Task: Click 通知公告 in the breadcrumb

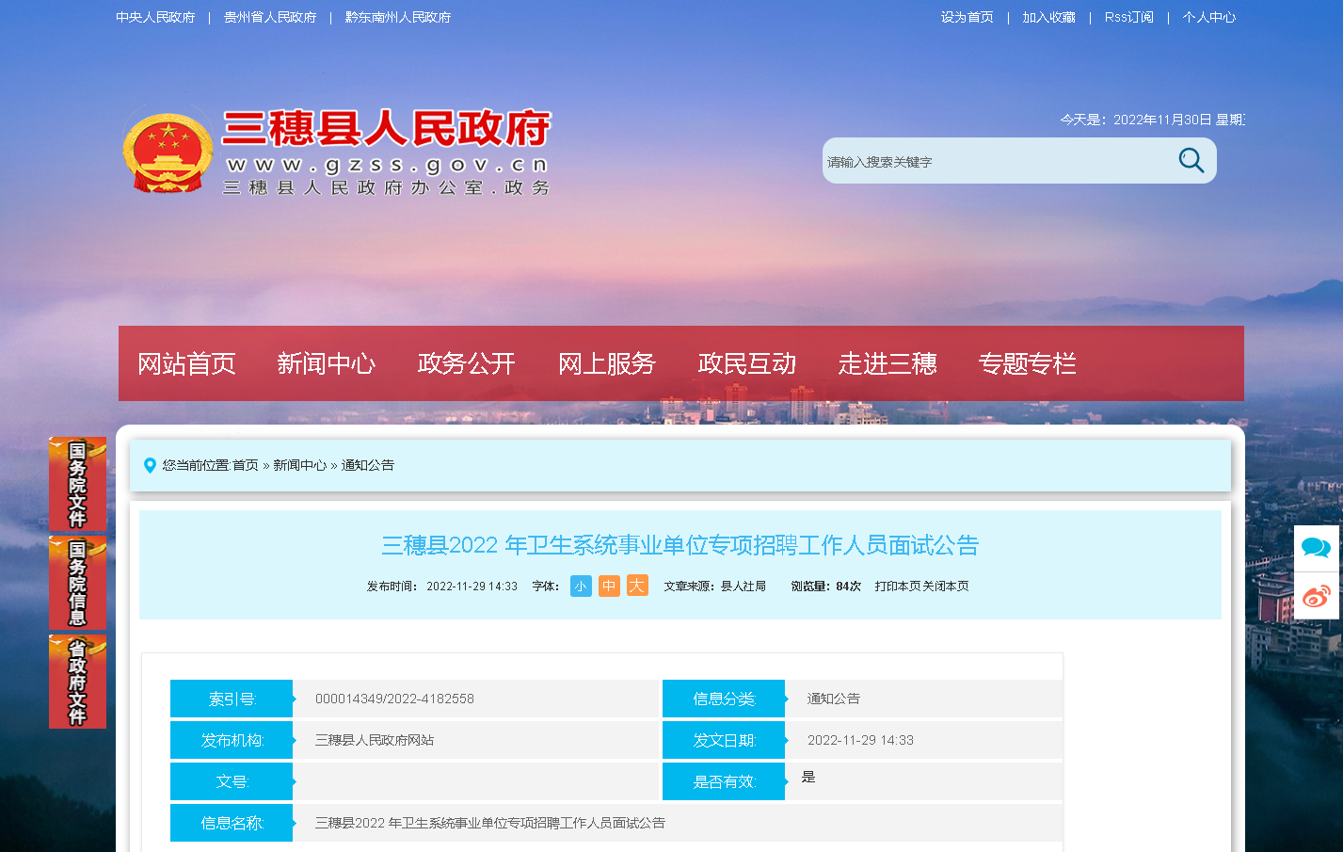Action: tap(367, 465)
